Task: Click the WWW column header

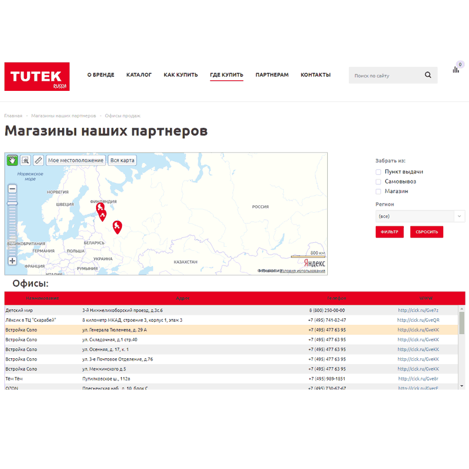Action: (426, 298)
